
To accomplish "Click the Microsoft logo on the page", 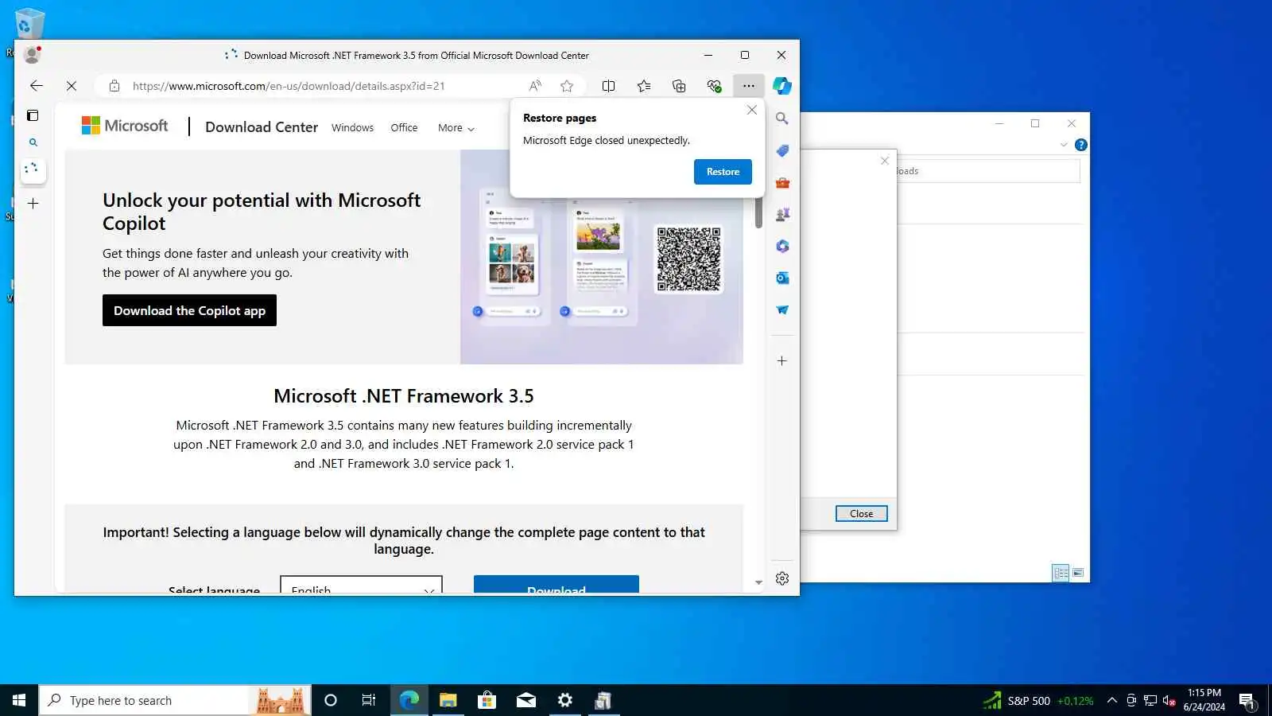I will [x=125, y=126].
